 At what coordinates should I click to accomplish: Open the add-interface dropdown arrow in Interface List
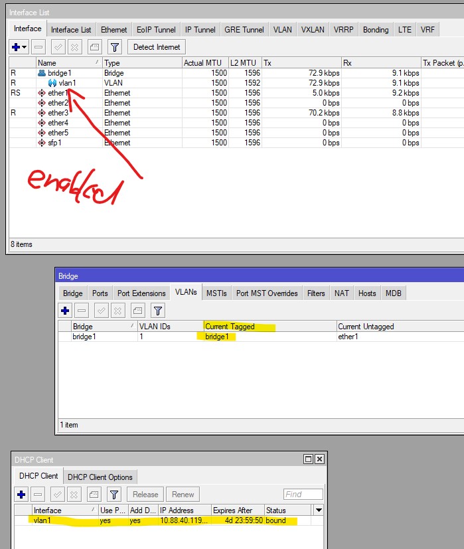24,47
